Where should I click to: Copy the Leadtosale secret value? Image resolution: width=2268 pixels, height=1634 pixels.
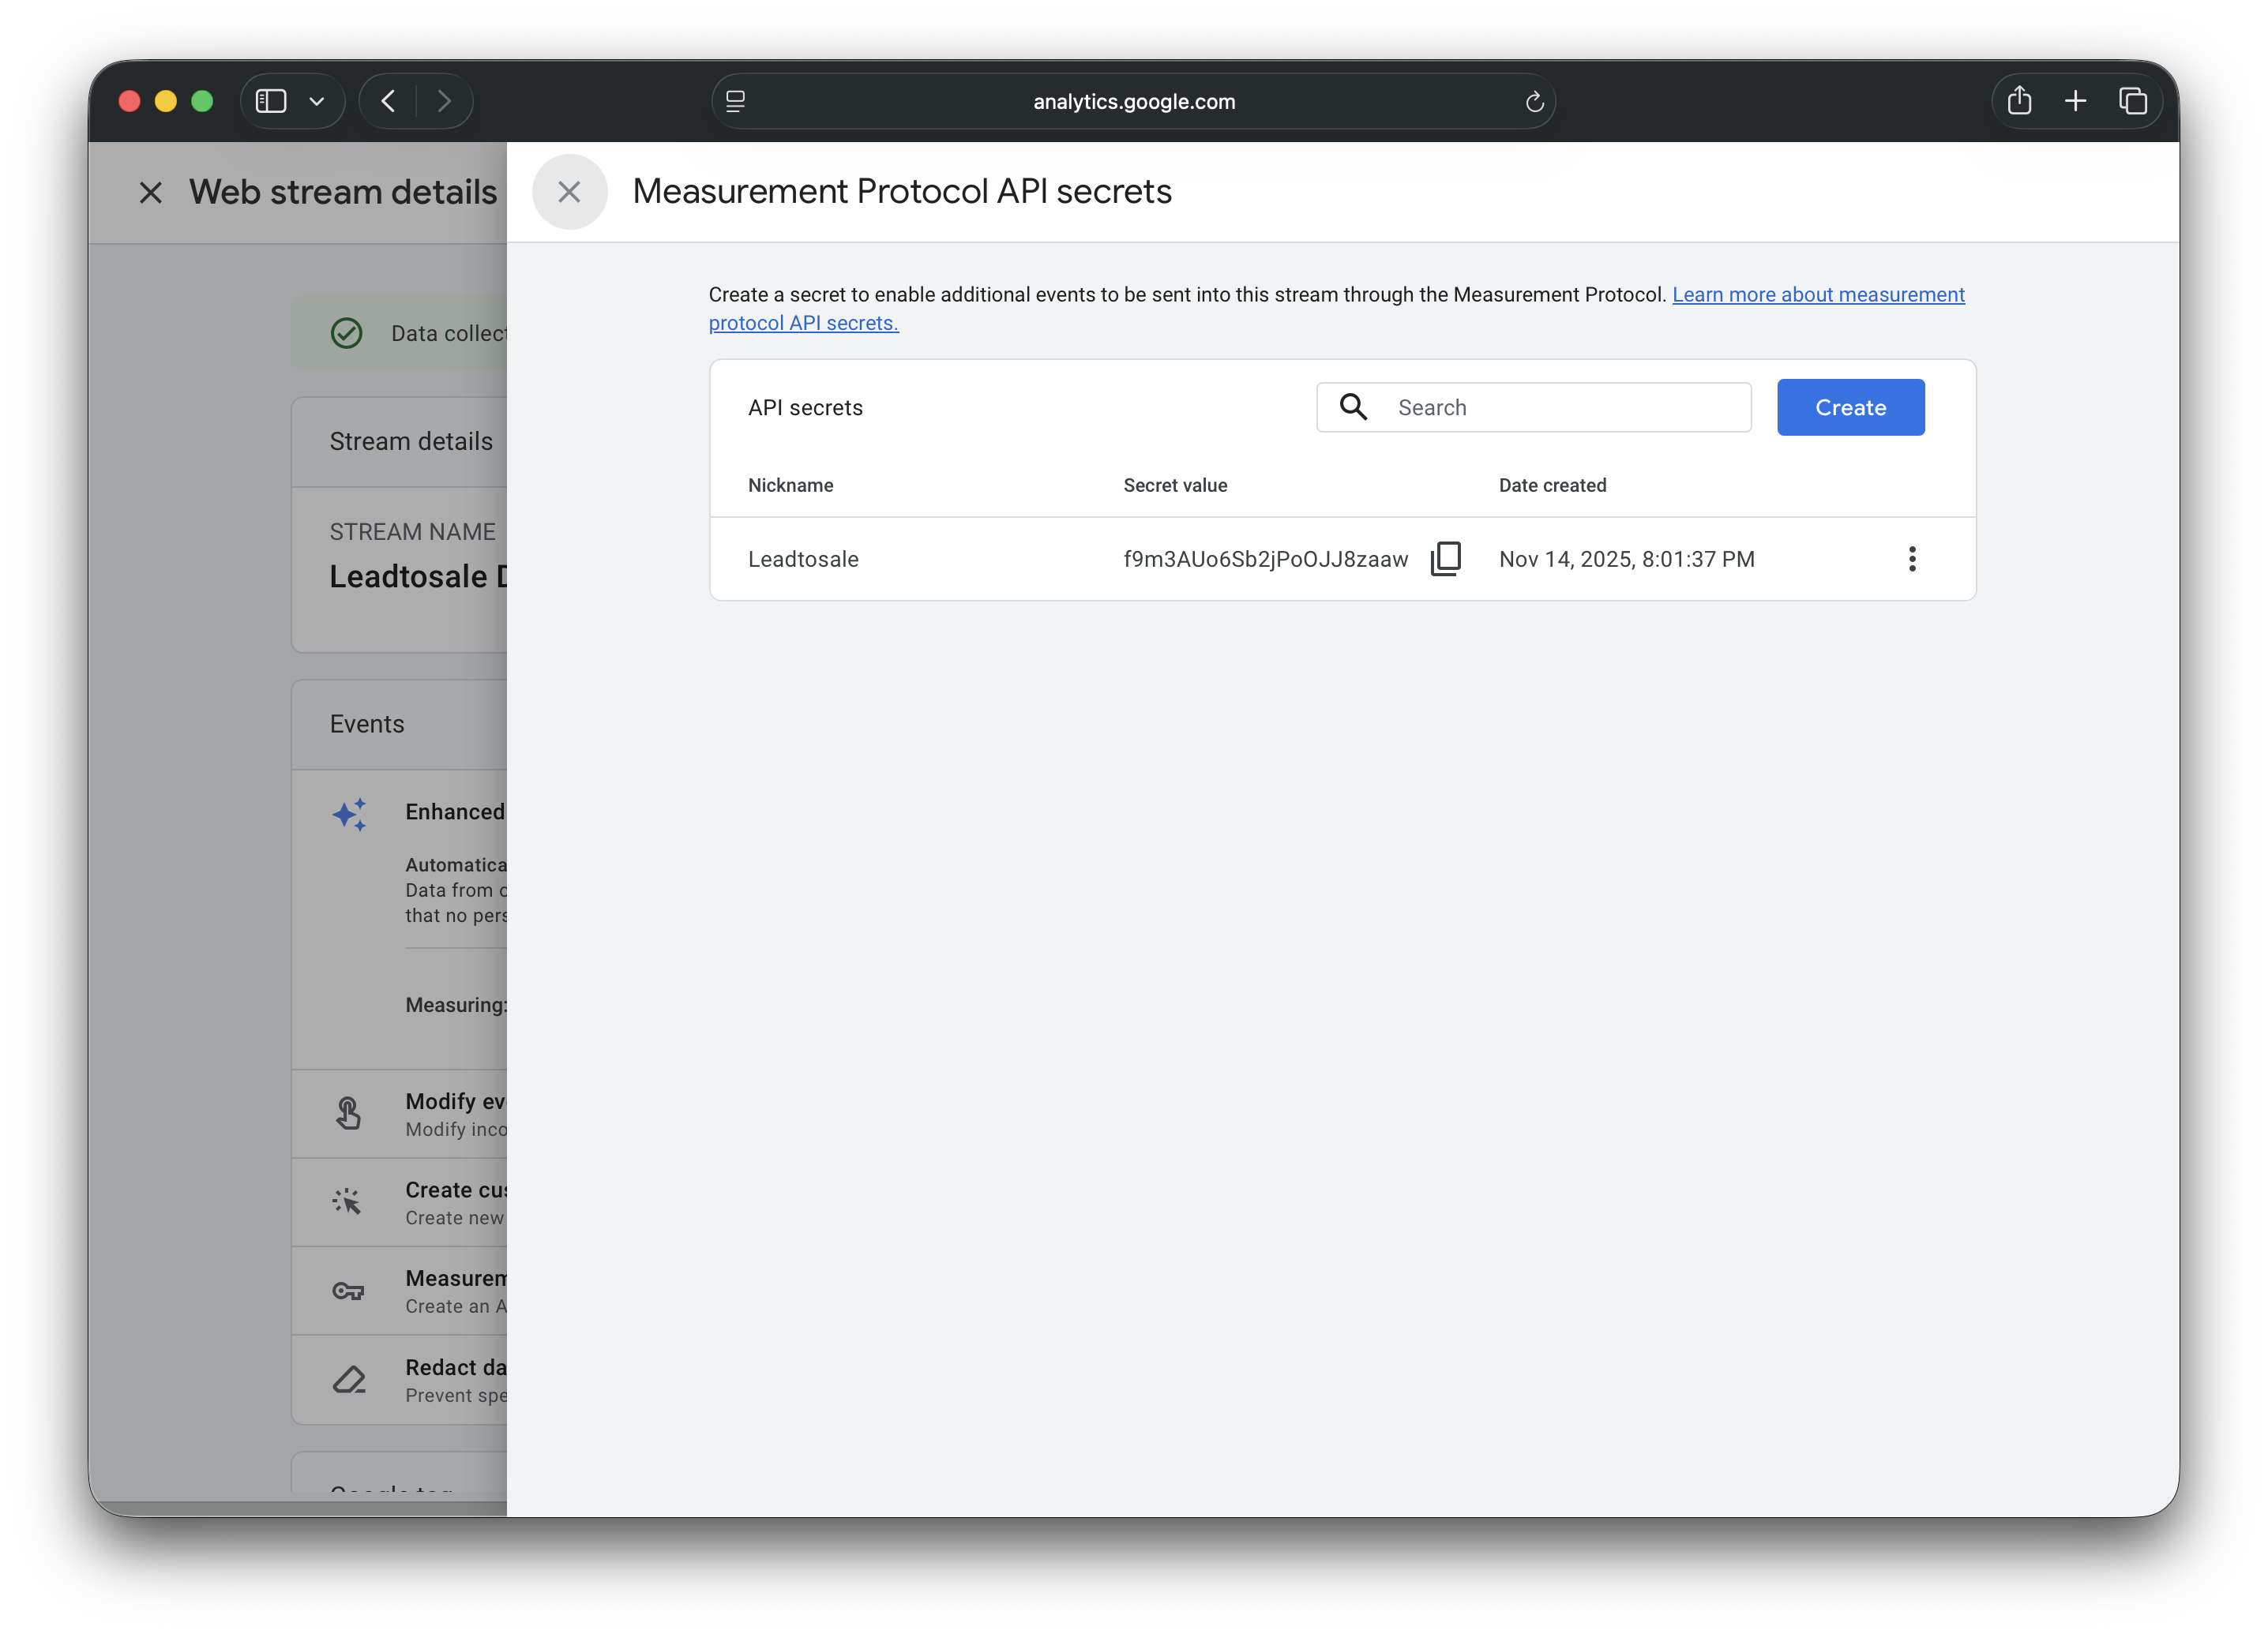click(1447, 559)
